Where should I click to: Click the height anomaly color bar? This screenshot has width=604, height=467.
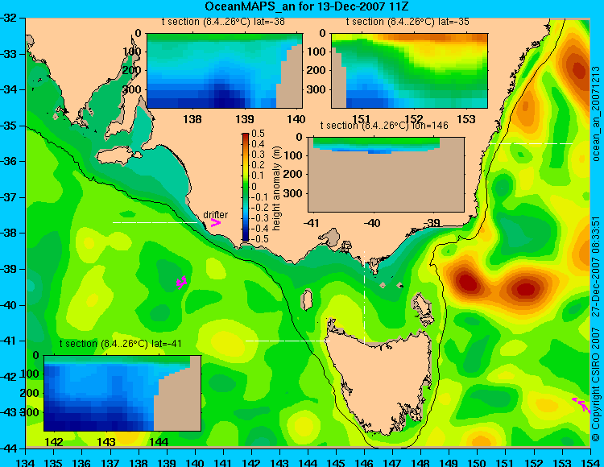246,187
